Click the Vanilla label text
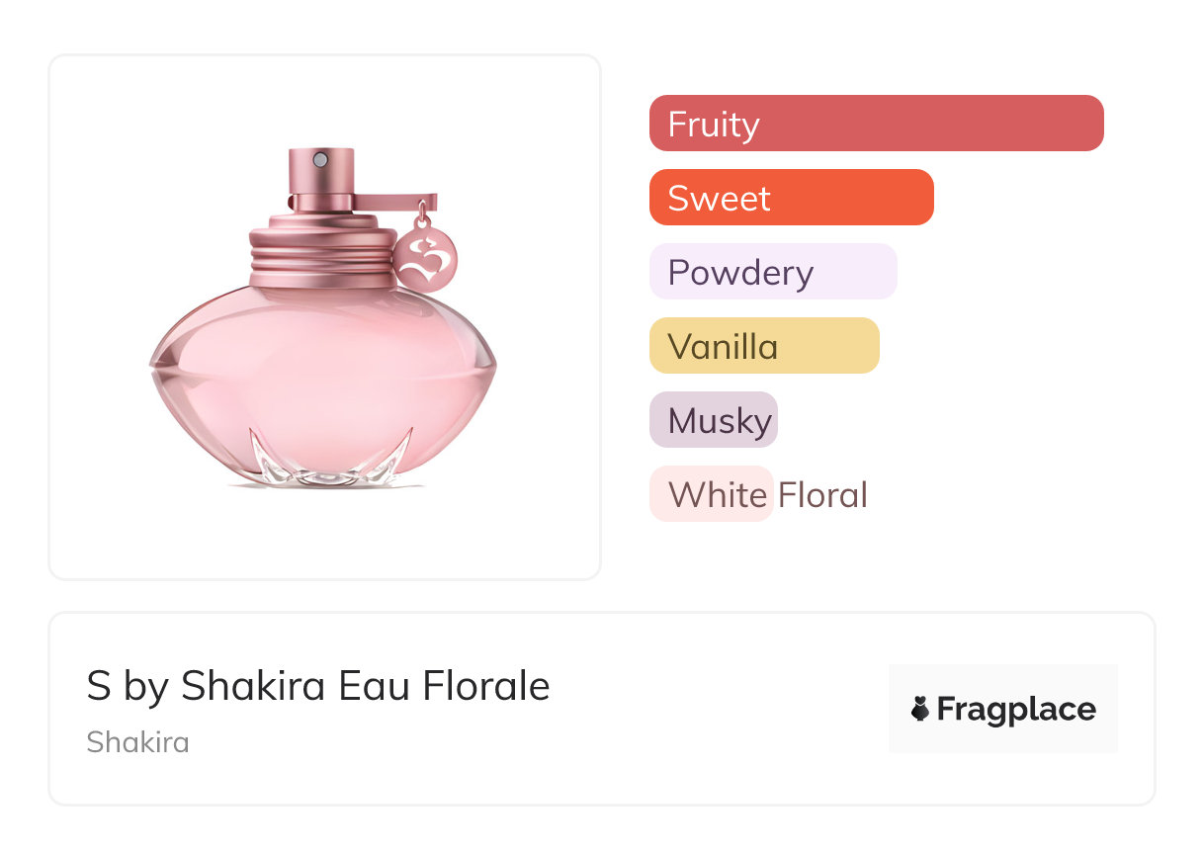This screenshot has height=854, width=1204. pos(723,346)
